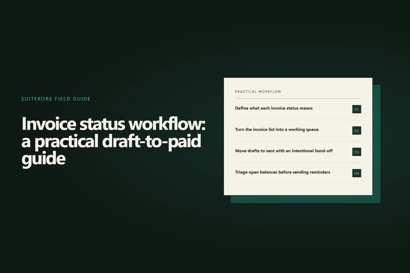Open the 04 step badge
410x273 pixels.
(x=357, y=173)
